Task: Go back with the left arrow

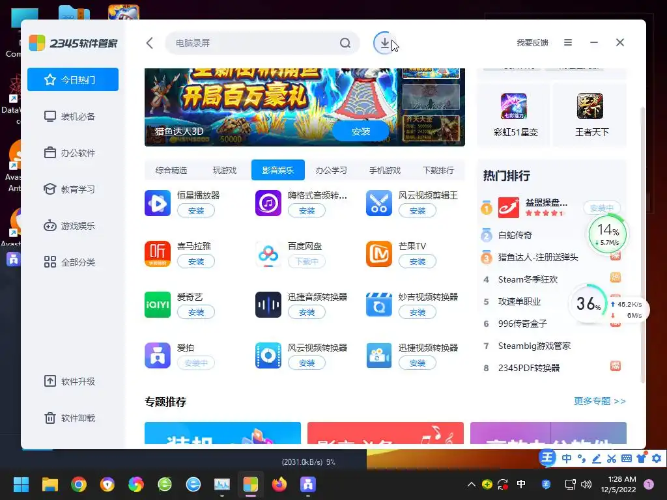Action: click(x=149, y=43)
